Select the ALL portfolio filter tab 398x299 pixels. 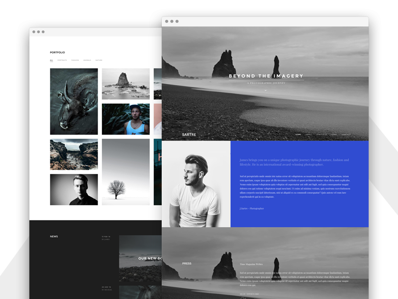pyautogui.click(x=52, y=60)
